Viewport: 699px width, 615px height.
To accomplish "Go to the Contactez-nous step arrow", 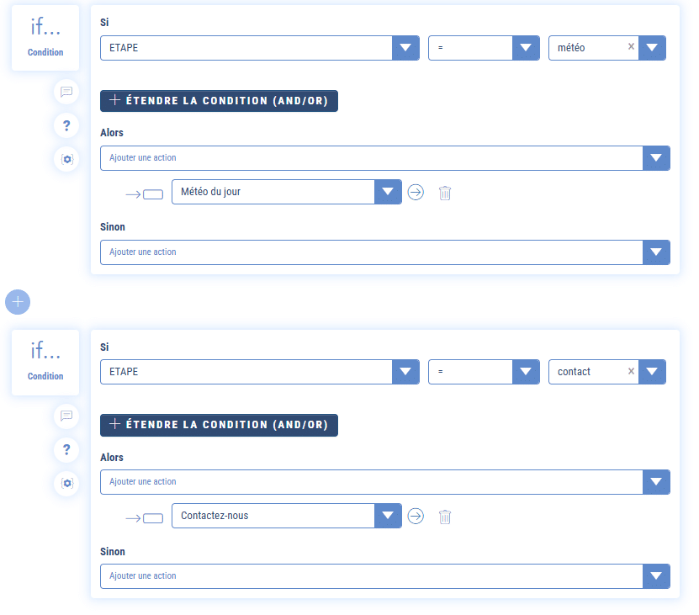I will pyautogui.click(x=416, y=516).
